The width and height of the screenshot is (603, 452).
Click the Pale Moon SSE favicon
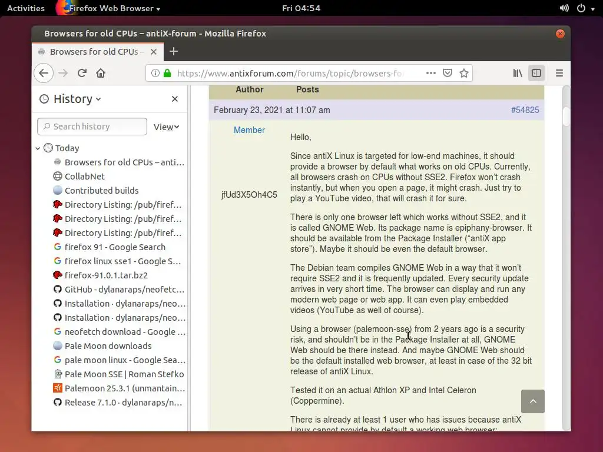pyautogui.click(x=58, y=374)
